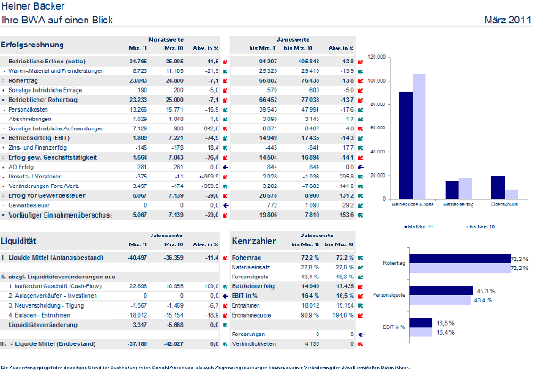Click the light purple Überschuss column in the chart

click(512, 194)
